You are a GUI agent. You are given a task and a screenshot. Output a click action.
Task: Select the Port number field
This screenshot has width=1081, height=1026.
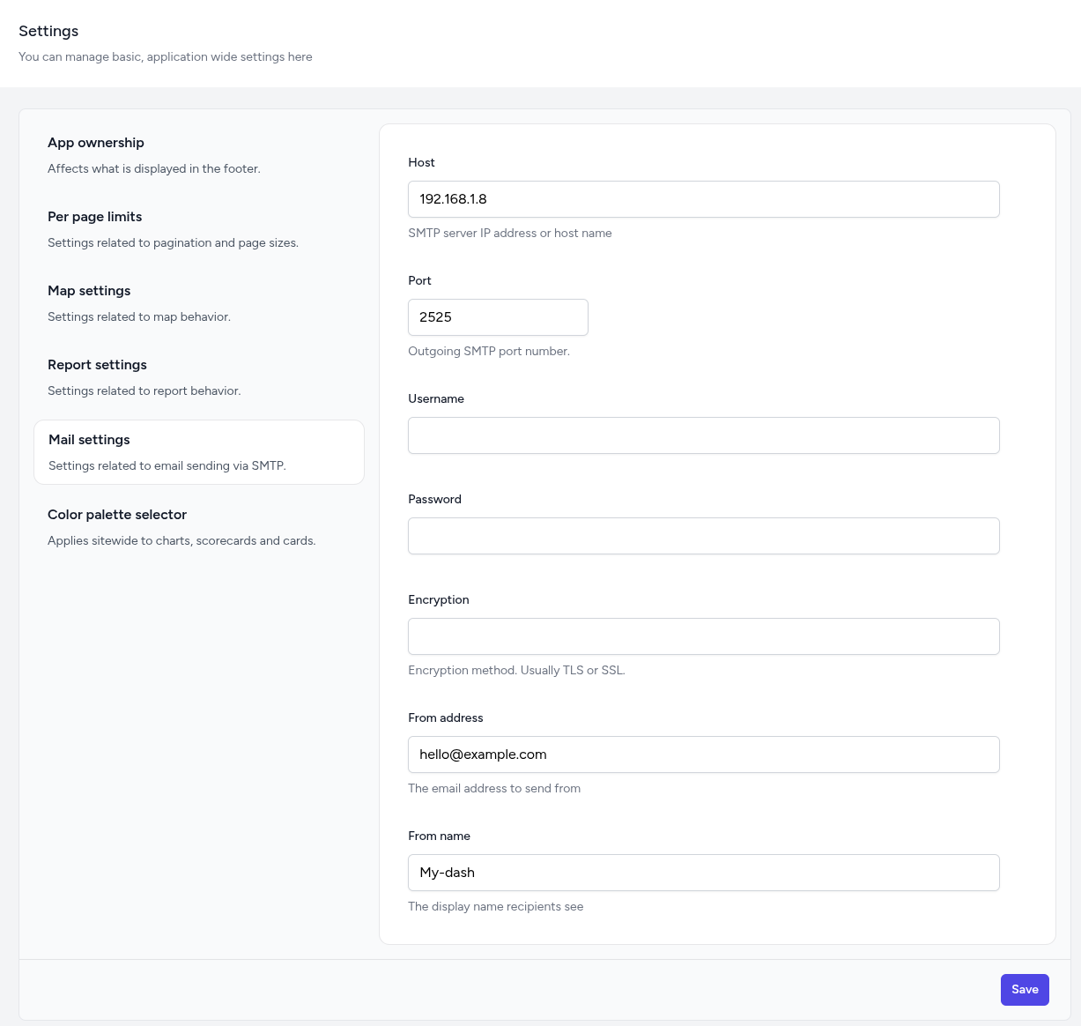pyautogui.click(x=498, y=317)
